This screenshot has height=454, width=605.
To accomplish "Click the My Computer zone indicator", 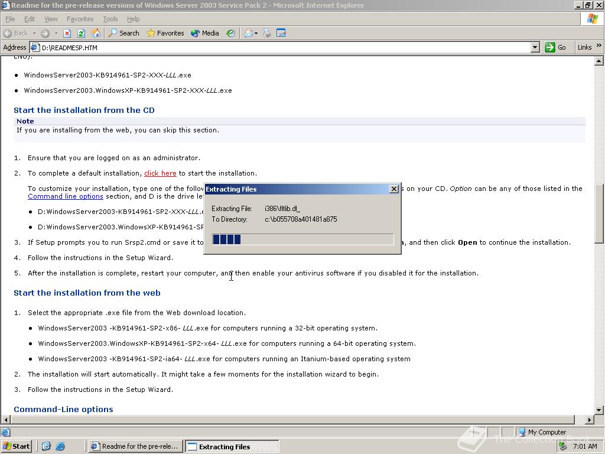I will pyautogui.click(x=542, y=432).
